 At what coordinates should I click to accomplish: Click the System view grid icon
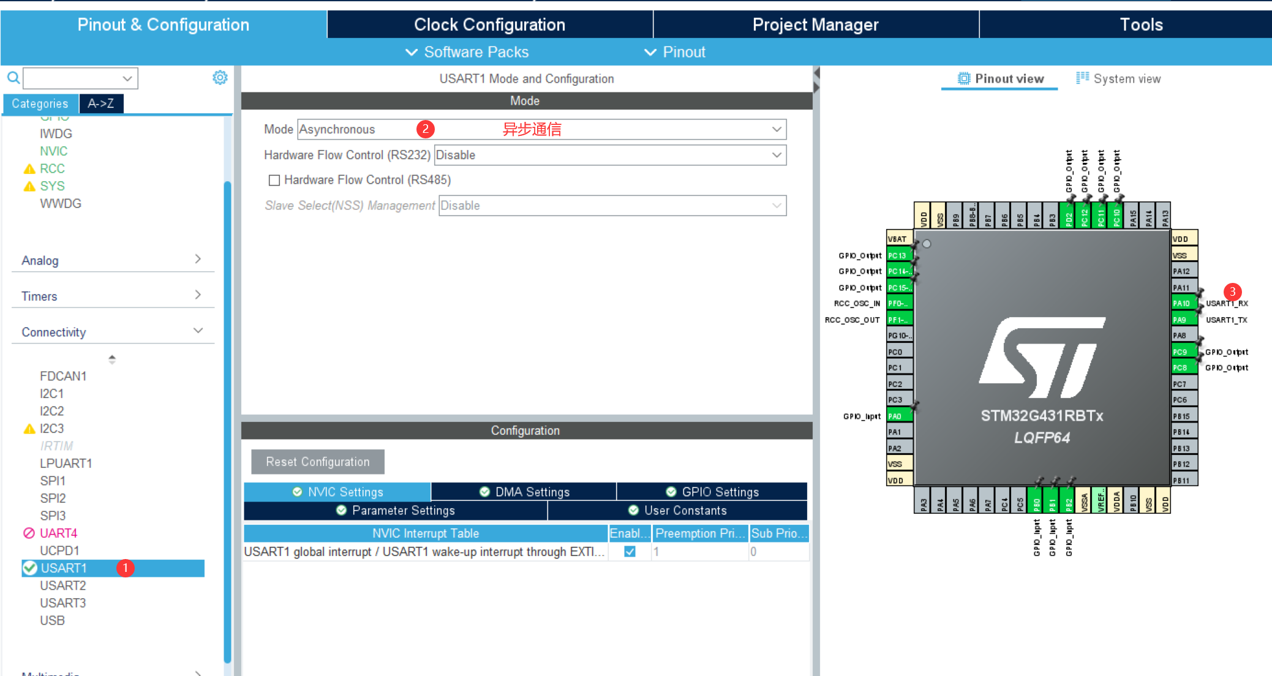click(1082, 78)
